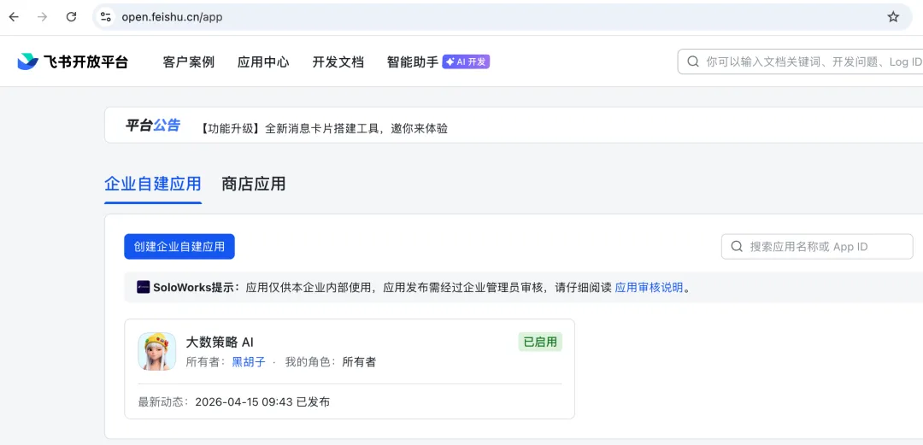Open 开发文档 in the top navigation
The image size is (923, 445).
click(x=338, y=61)
